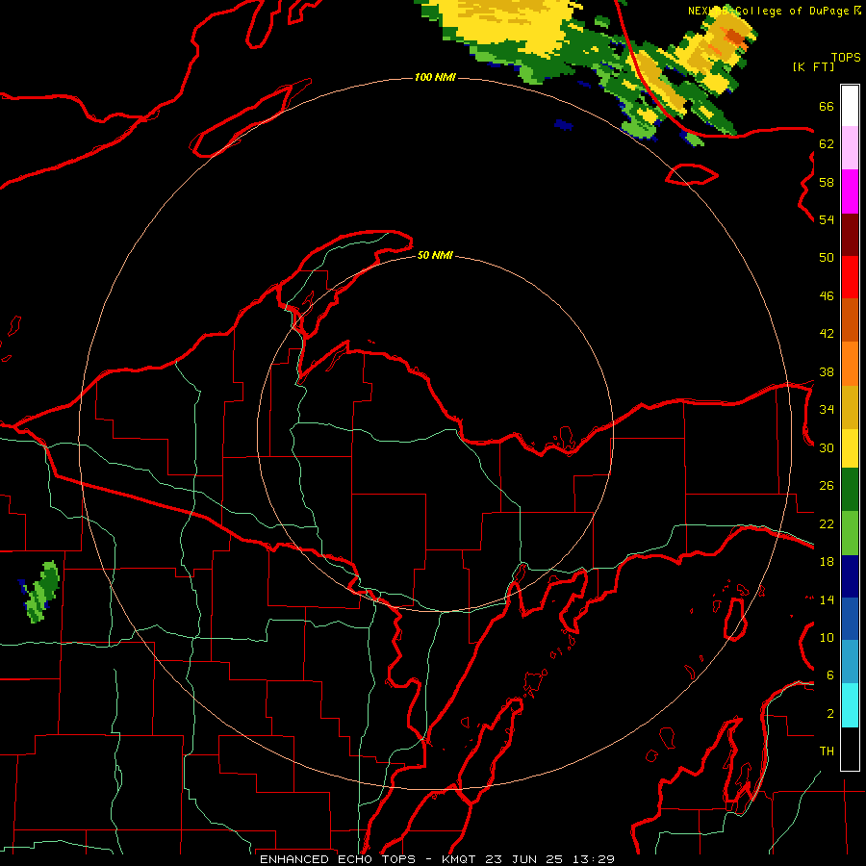This screenshot has height=866, width=866.
Task: Click the legend value "38"
Action: (x=827, y=372)
